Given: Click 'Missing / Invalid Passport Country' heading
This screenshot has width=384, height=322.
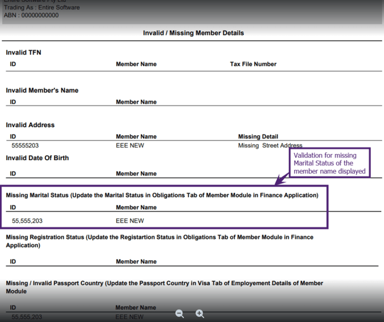Looking at the screenshot, I should click(x=165, y=287).
